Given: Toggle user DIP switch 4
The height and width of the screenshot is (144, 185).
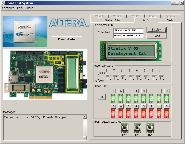Looking at the screenshot, I should tap(139, 77).
